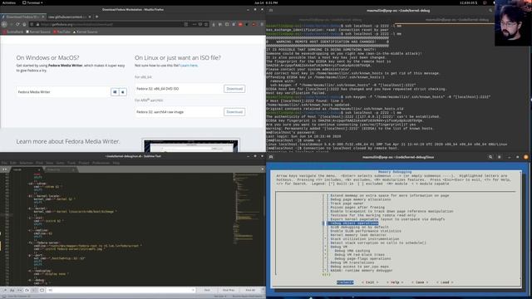Click tab navigation arrows in Sublime tab bar
Screen dimensions: 532x299
pos(4,169)
